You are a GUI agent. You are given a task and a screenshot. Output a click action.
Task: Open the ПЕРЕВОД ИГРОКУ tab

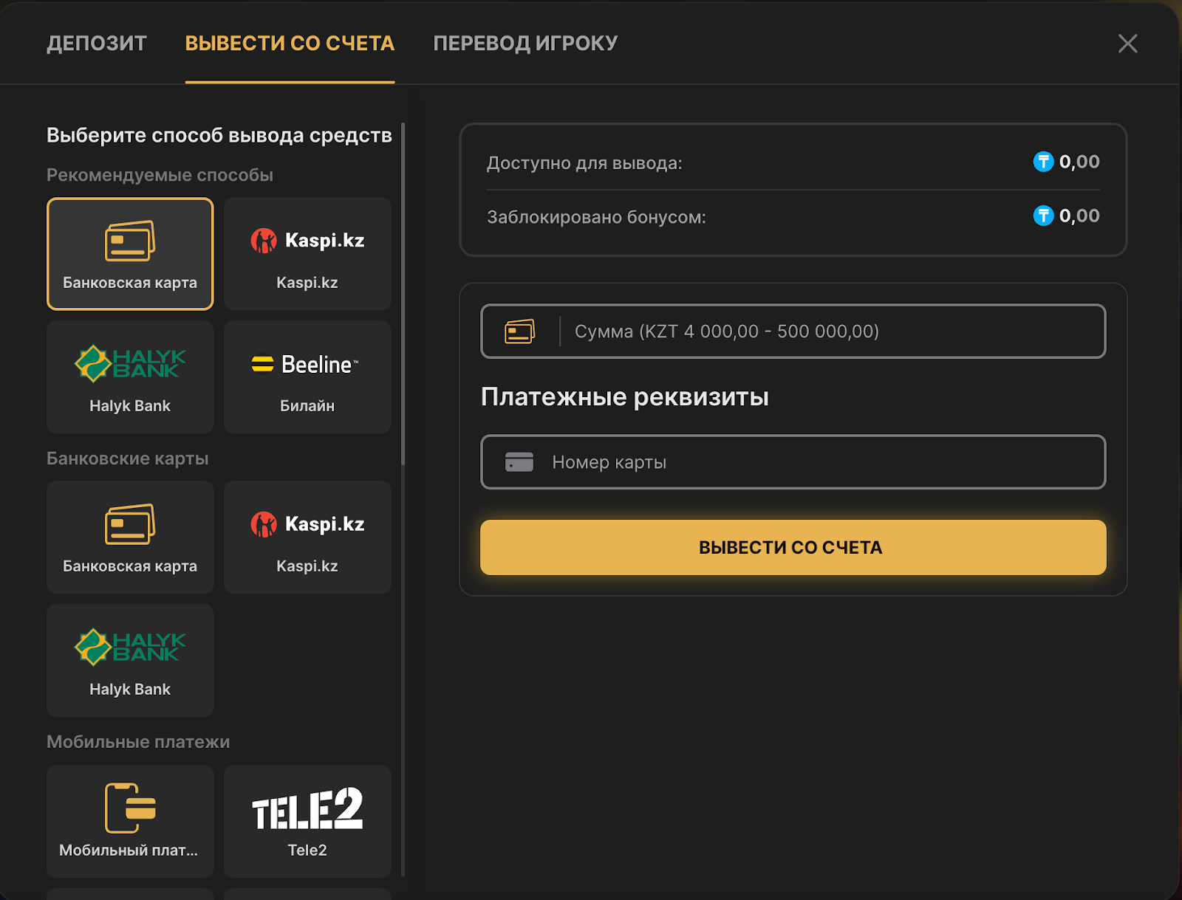click(525, 44)
